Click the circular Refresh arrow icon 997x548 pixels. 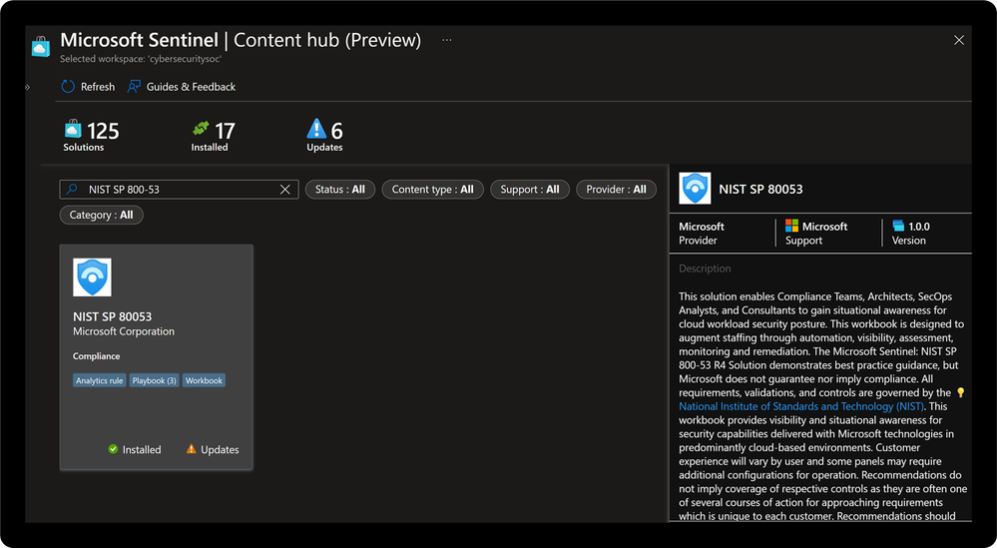tap(68, 87)
